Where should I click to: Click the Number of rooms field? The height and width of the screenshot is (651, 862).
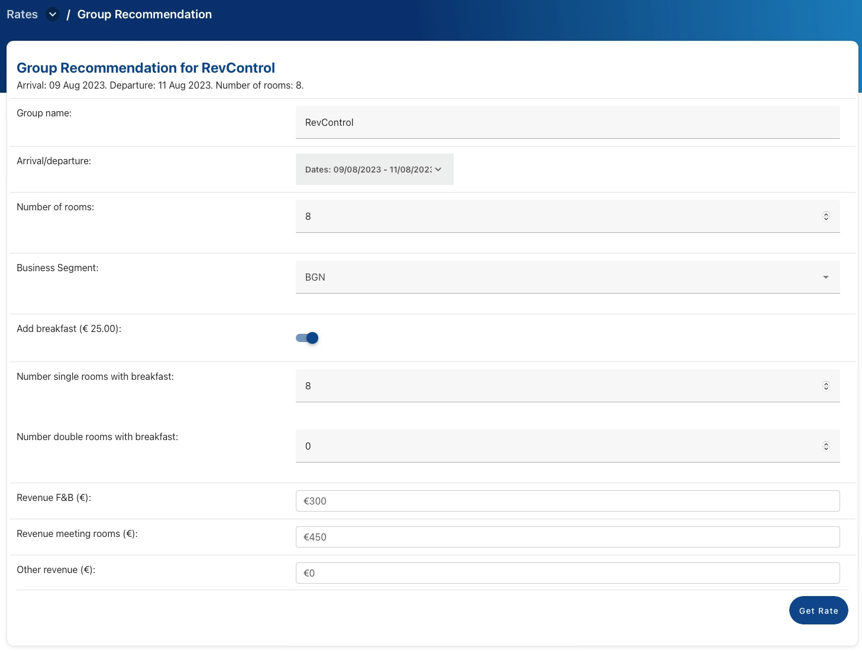[556, 216]
